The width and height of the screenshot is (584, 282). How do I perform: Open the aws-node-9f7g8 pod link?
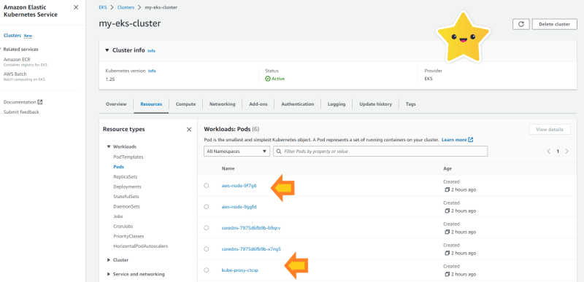tap(239, 185)
